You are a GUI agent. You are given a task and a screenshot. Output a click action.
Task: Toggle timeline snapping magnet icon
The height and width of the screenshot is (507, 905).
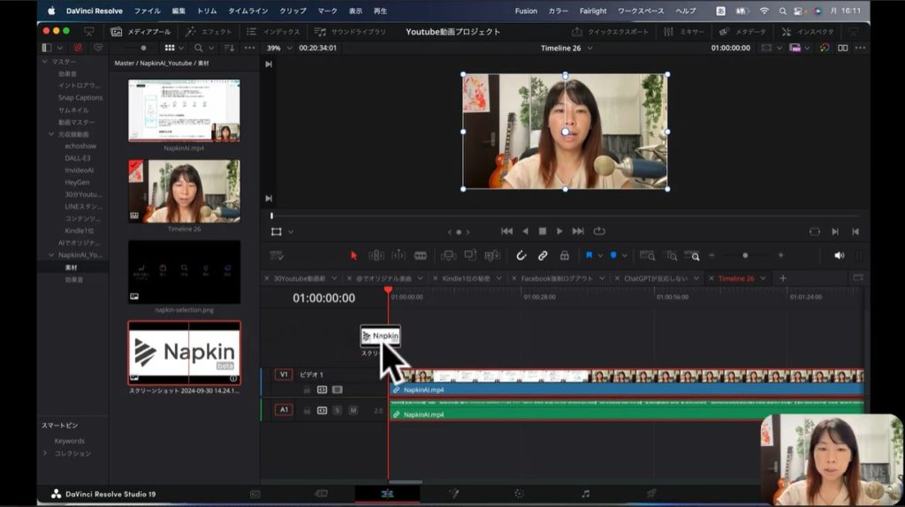coord(521,255)
